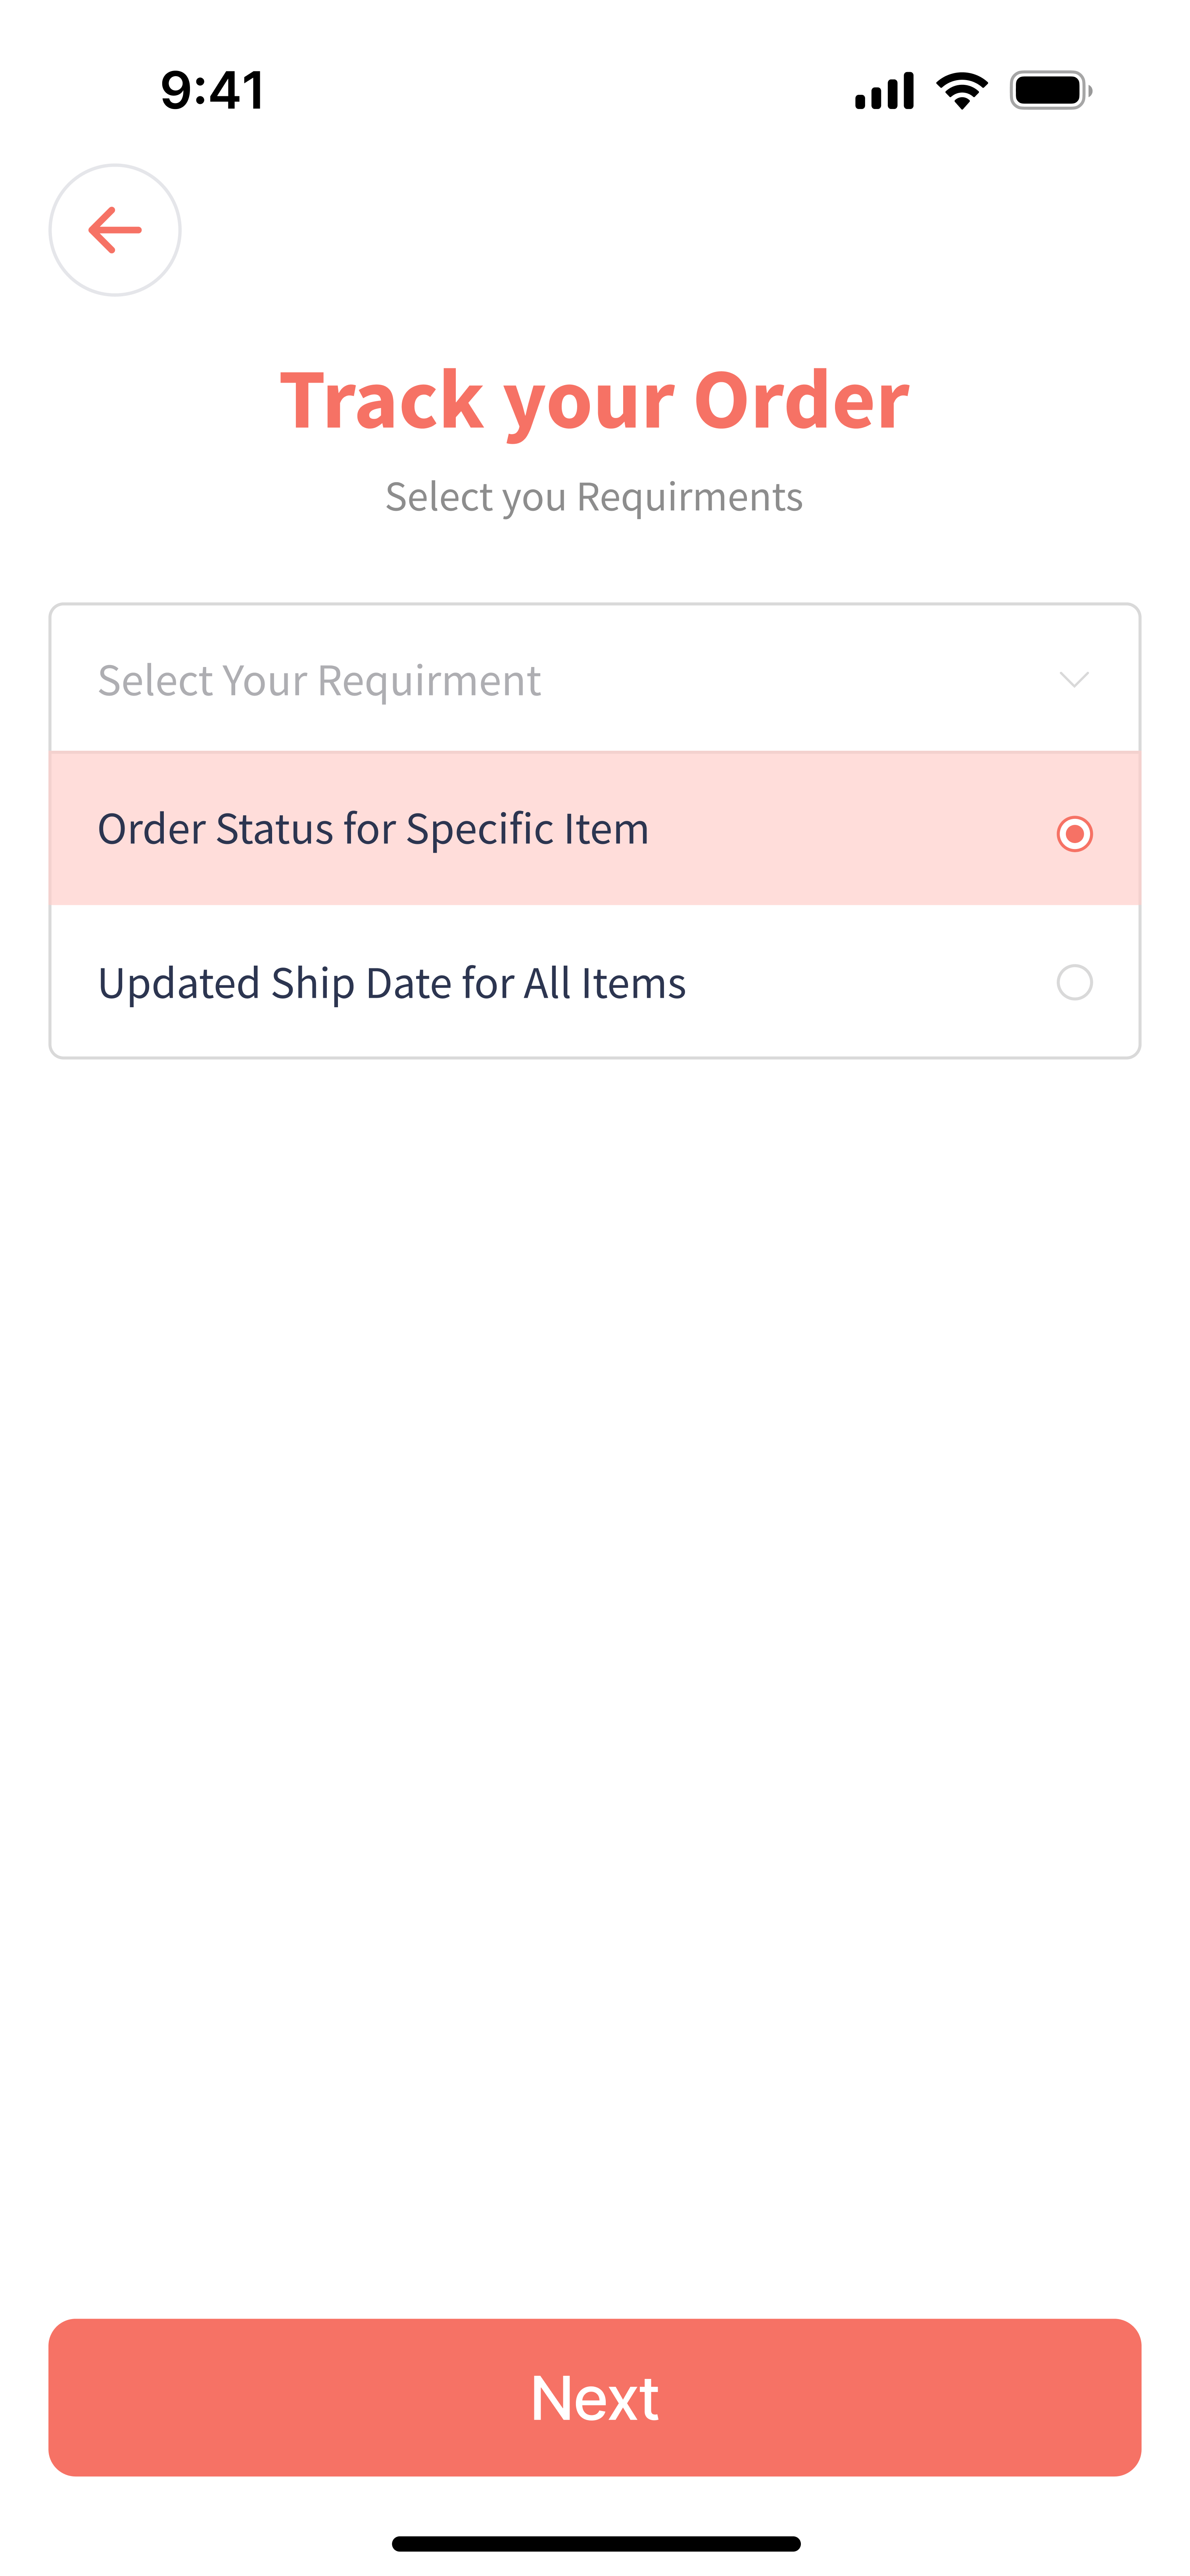Image resolution: width=1190 pixels, height=2576 pixels.
Task: Tap the cellular signal strength icon
Action: click(x=884, y=91)
